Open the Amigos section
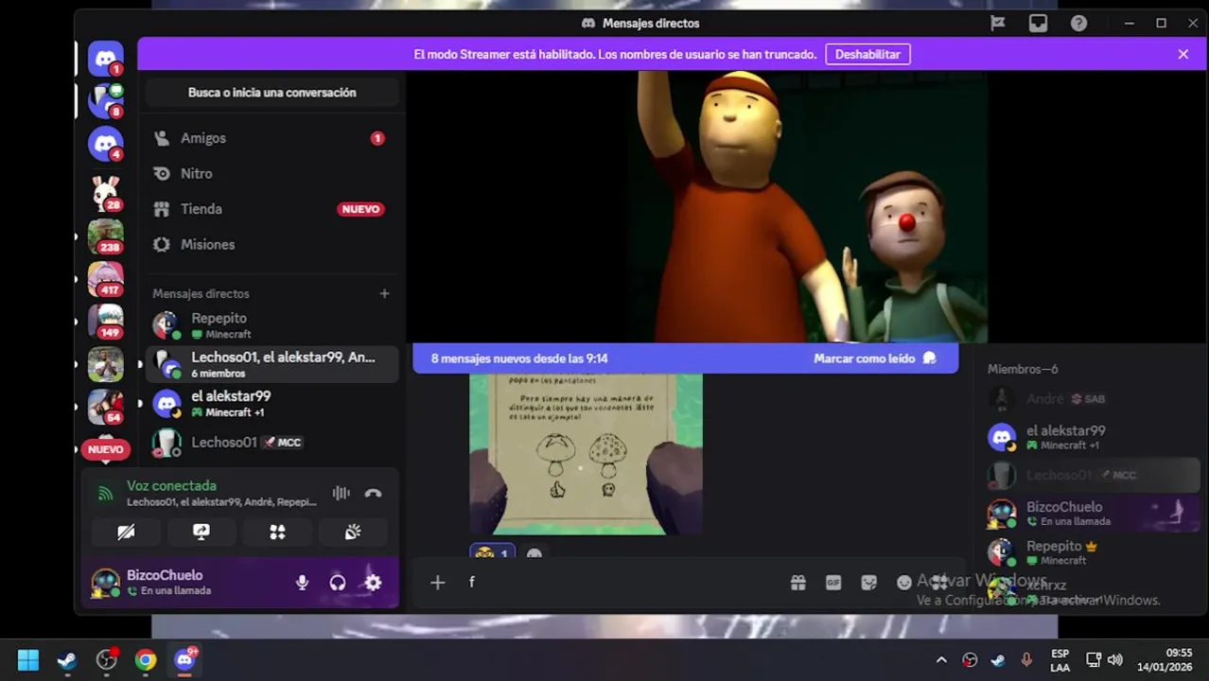 (272, 138)
